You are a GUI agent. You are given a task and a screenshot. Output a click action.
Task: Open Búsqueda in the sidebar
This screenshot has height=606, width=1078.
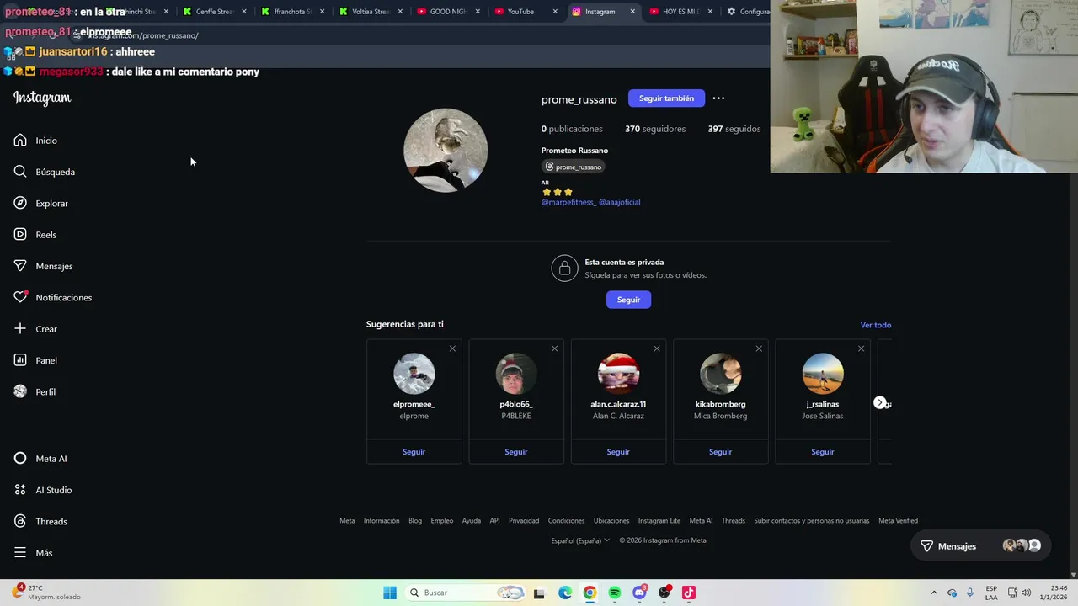44,172
